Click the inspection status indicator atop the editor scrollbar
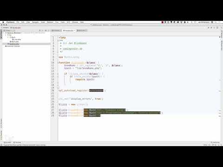223x167 pixels. click(x=220, y=37)
